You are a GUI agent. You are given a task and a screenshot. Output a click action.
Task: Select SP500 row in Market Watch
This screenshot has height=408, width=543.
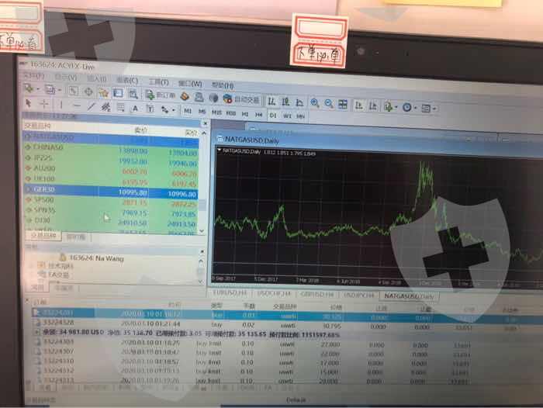tap(111, 202)
